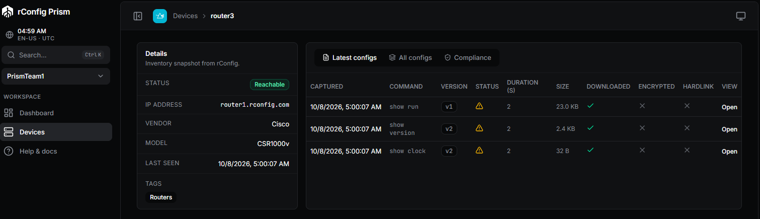
Task: Click the globe locale icon beside time
Action: click(x=10, y=35)
